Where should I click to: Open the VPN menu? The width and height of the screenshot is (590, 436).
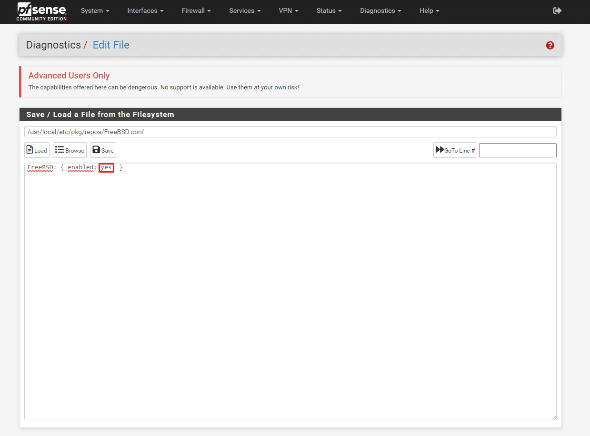289,10
